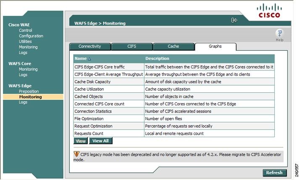Click 'Number of objects in cache' description
The image size is (299, 180).
coord(169,97)
